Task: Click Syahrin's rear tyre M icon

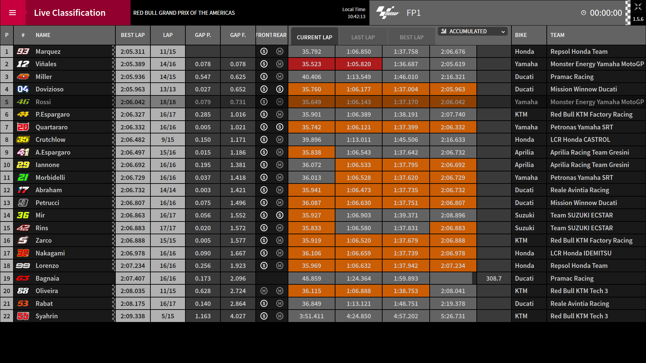Action: tap(280, 316)
